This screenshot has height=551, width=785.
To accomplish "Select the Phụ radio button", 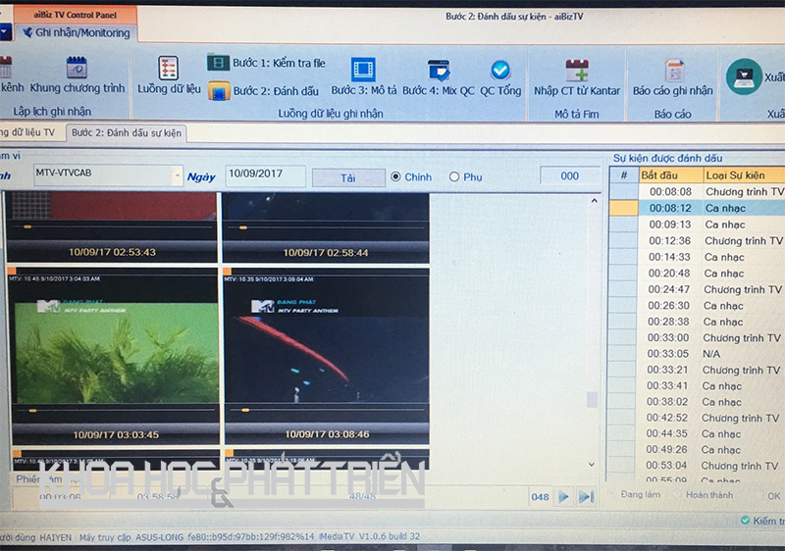I will coord(454,177).
